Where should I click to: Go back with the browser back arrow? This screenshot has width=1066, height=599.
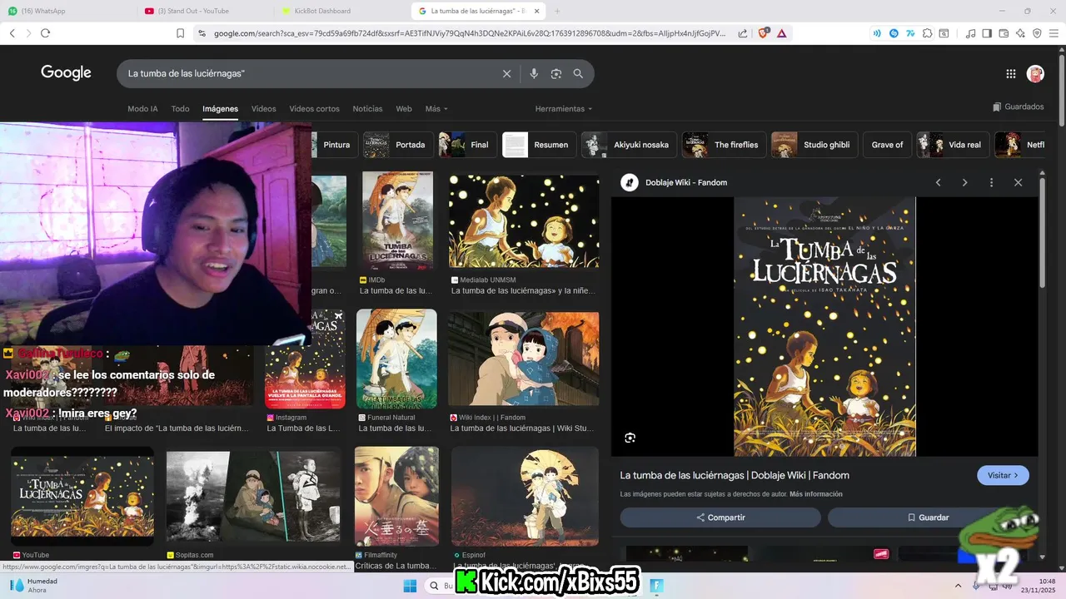pos(12,33)
